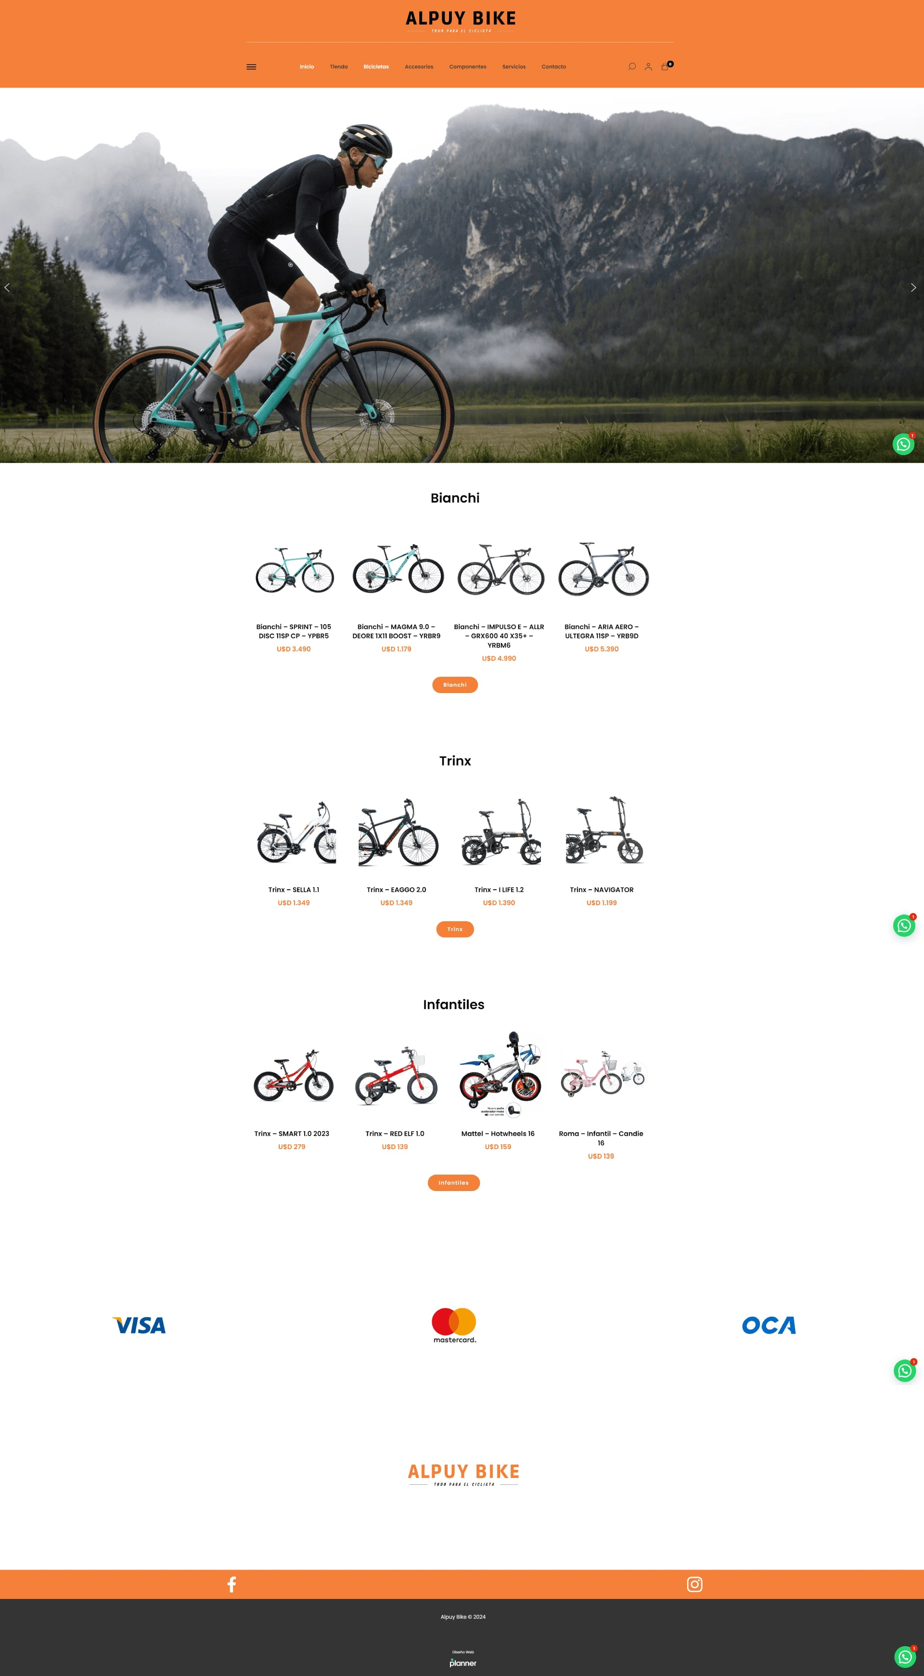
Task: Click the search magnifier icon
Action: tap(632, 66)
